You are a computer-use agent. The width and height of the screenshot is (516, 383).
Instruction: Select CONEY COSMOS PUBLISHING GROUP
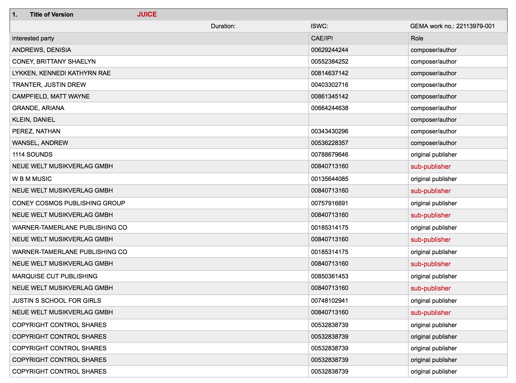[x=69, y=203]
